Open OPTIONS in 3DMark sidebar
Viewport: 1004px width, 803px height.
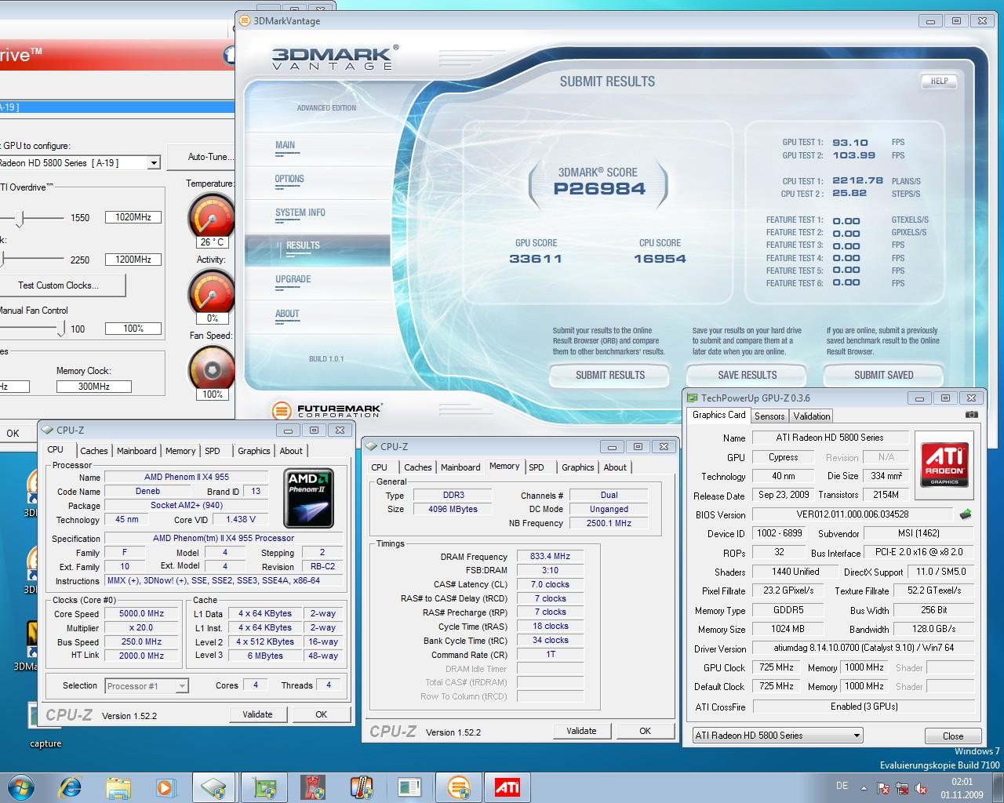(x=289, y=179)
